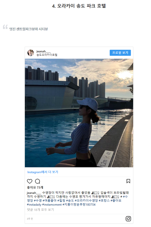Save the post with the bookmark icon
Screen dimensions: 151x227
click(x=128, y=181)
